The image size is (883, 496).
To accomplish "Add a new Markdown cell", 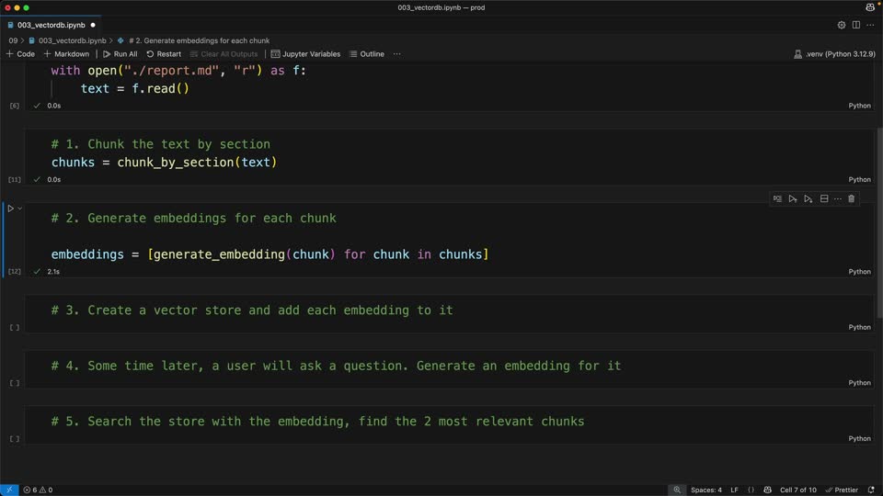I will click(x=66, y=54).
